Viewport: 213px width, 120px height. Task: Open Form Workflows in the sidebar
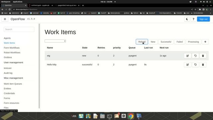pyautogui.click(x=12, y=48)
